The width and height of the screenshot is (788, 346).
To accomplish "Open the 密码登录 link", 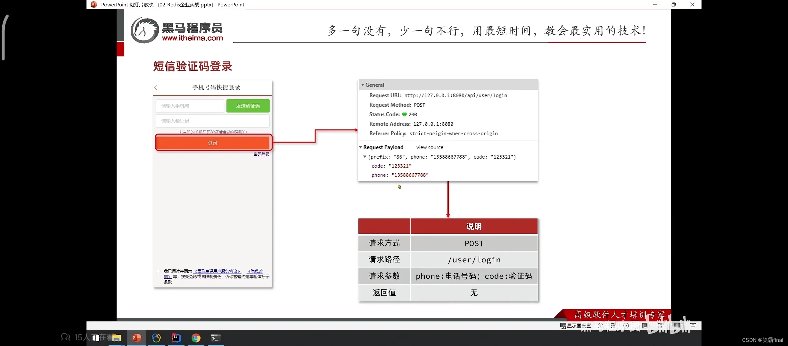I will [x=261, y=154].
